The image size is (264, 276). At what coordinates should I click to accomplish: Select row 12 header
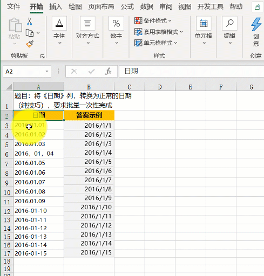click(7, 211)
